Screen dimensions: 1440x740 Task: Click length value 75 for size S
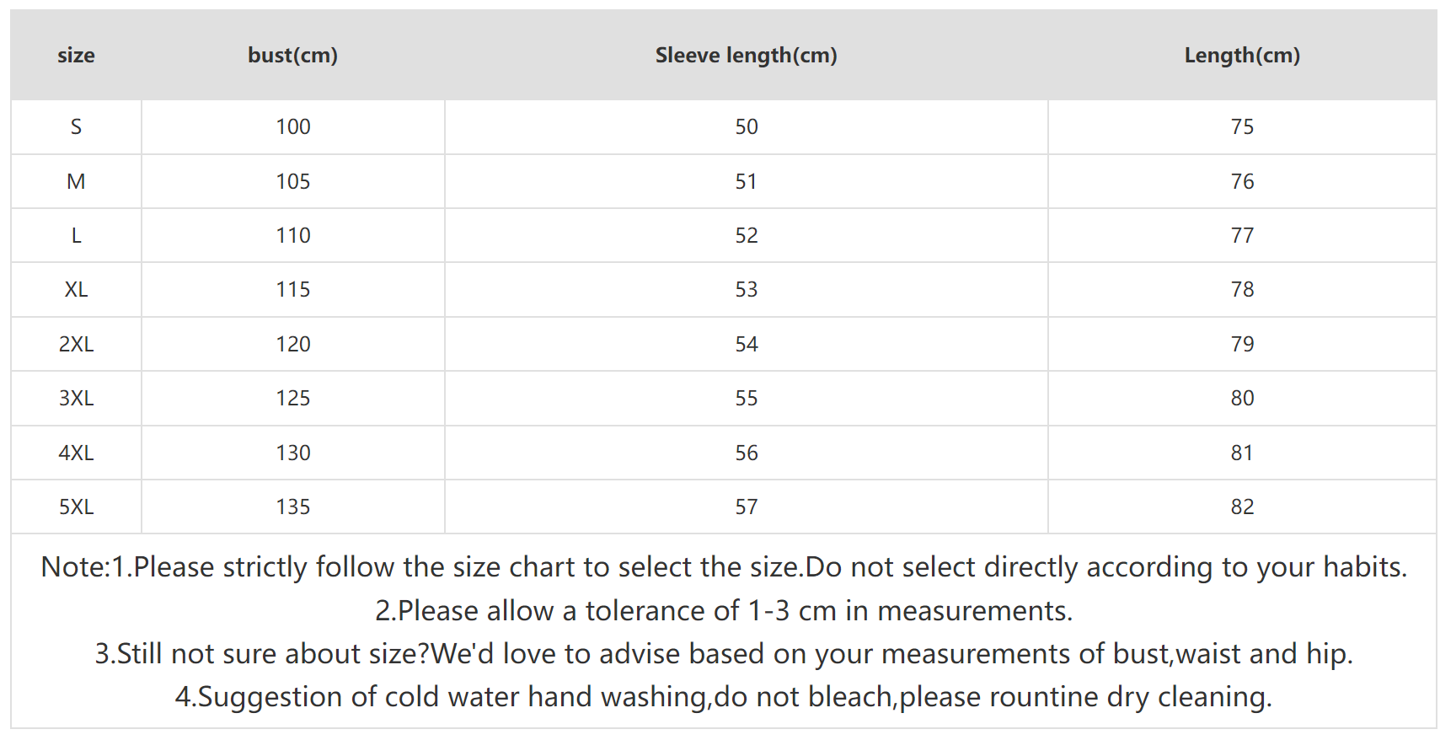tap(1242, 127)
